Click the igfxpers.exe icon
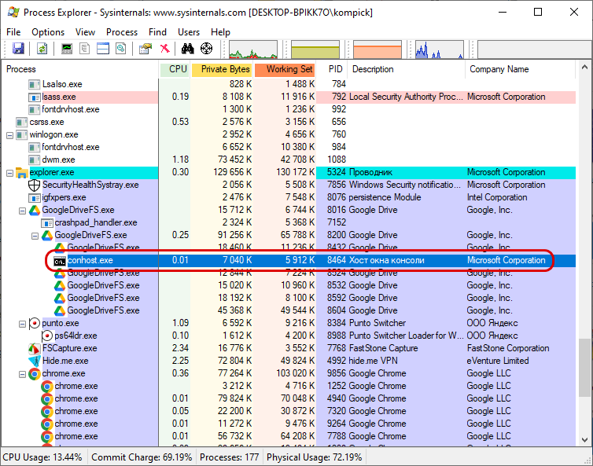This screenshot has height=466, width=593. coord(35,197)
